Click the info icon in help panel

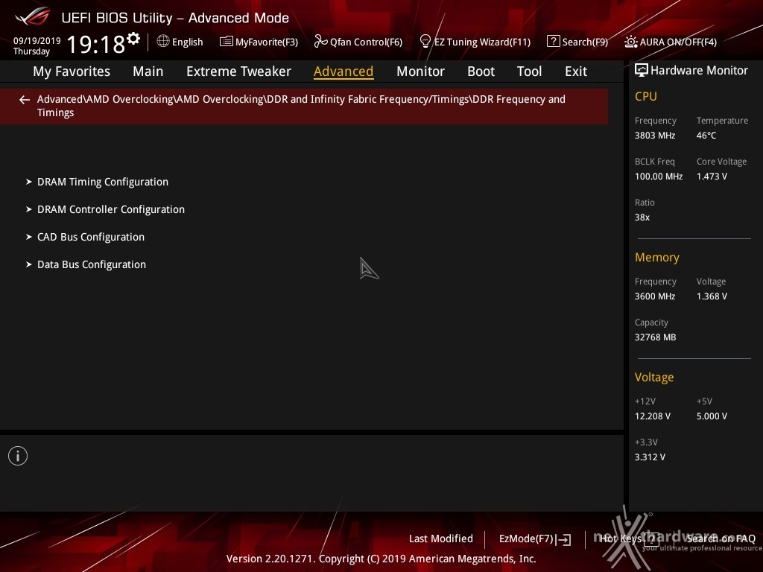pyautogui.click(x=18, y=456)
